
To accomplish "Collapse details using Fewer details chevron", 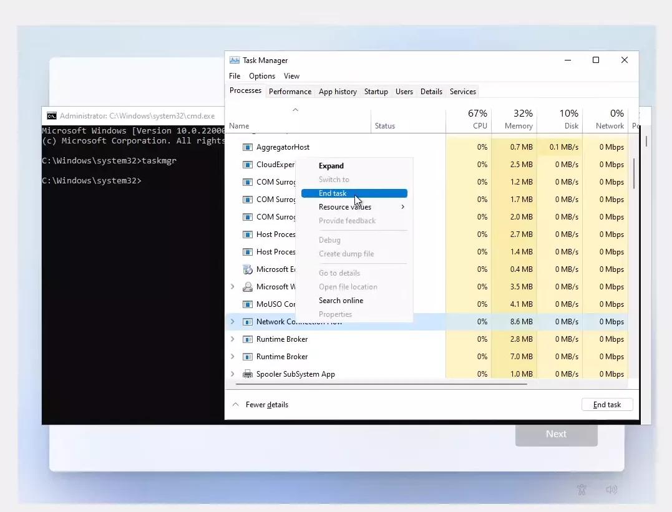I will [236, 404].
